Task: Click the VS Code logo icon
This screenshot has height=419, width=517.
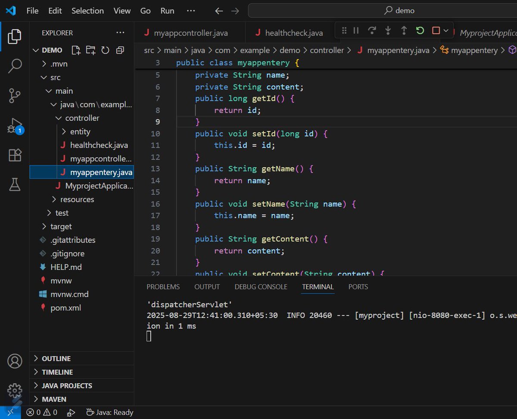Action: (x=11, y=11)
